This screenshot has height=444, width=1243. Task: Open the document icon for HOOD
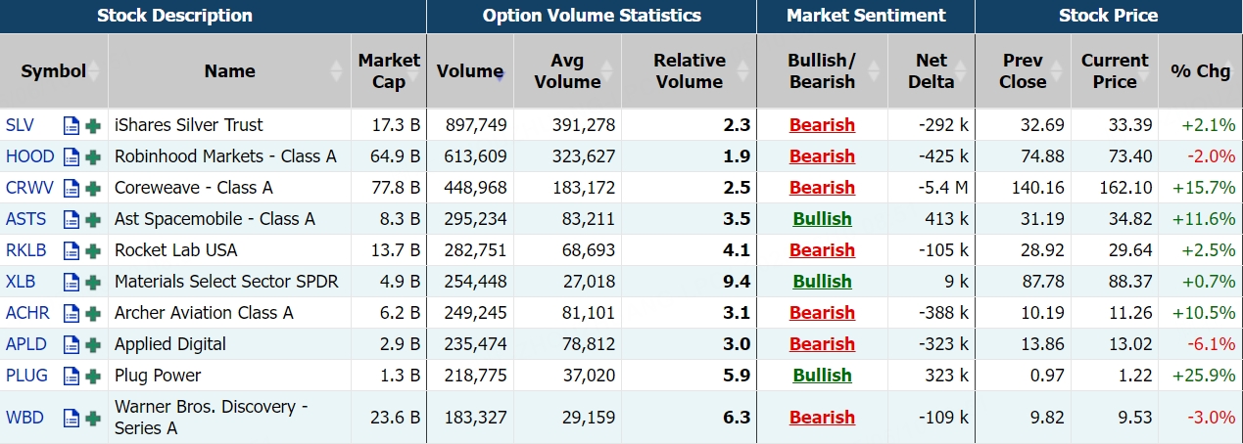point(71,156)
